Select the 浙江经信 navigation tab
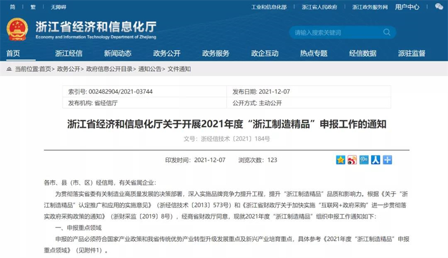Viewport: 448px width, 258px height. coord(68,53)
